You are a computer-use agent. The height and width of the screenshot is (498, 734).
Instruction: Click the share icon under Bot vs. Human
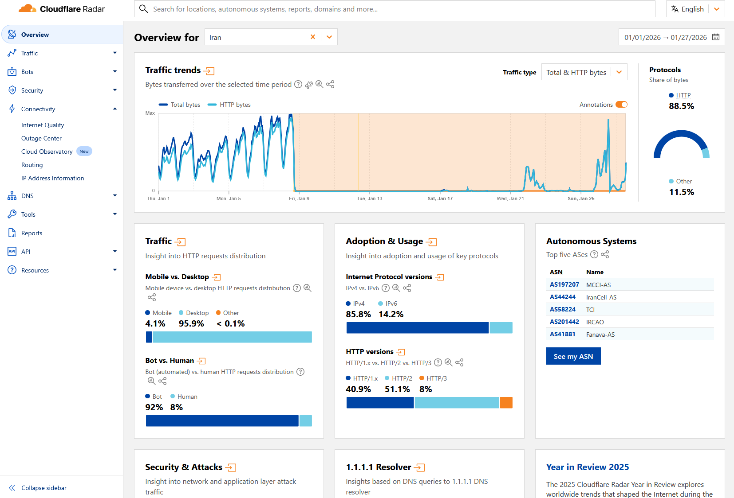(162, 381)
